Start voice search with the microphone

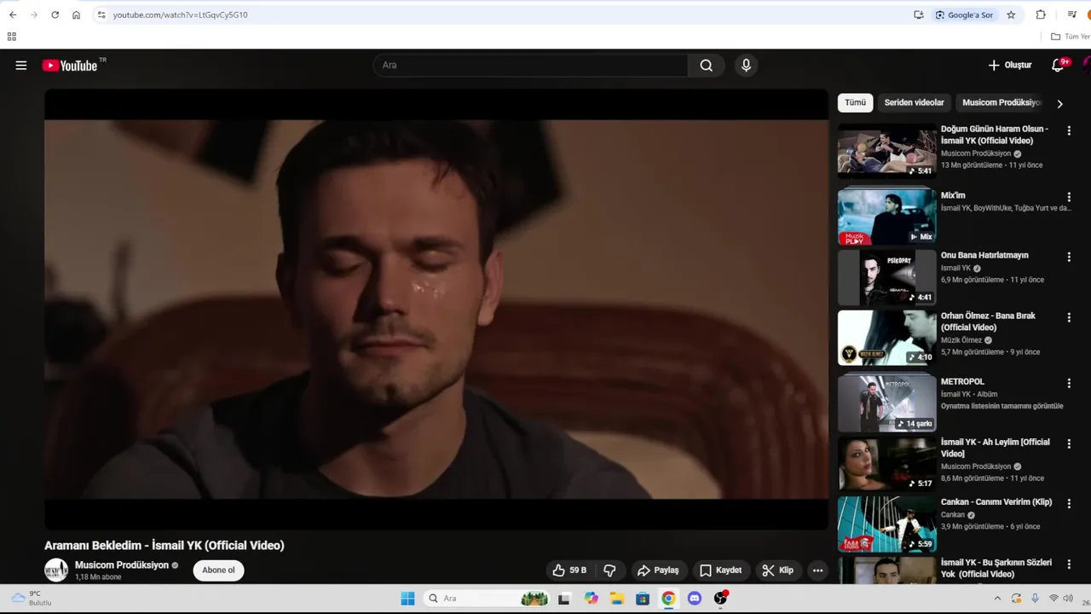pos(746,66)
